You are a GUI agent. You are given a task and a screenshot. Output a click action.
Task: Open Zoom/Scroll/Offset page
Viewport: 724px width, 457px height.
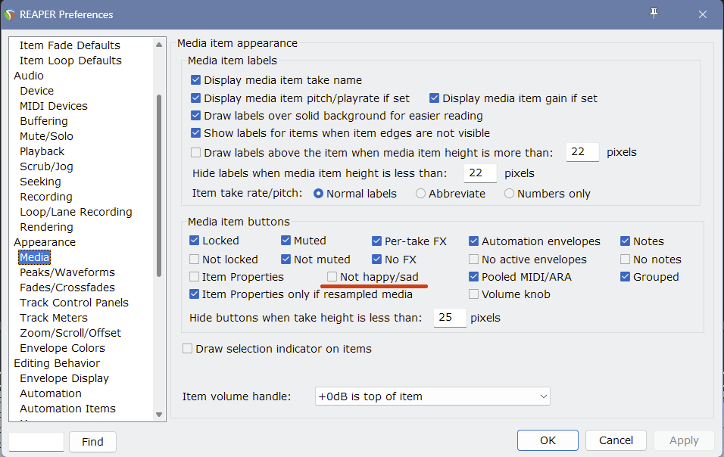(70, 333)
